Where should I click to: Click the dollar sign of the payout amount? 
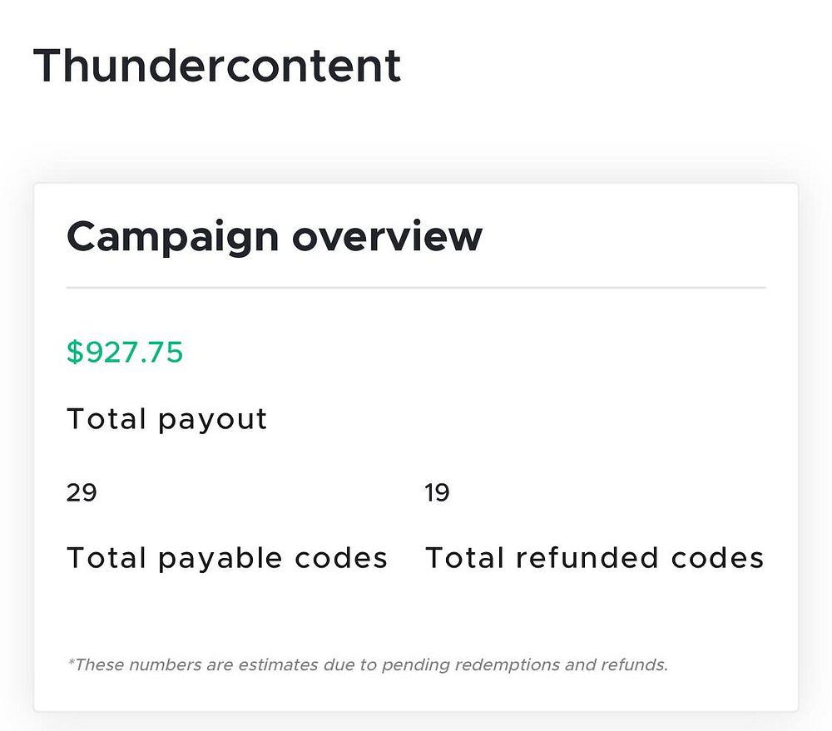pos(75,353)
